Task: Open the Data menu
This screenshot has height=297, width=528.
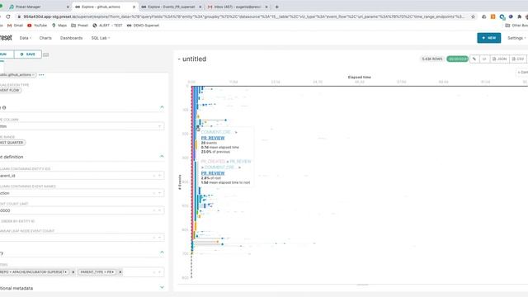Action: coord(26,38)
